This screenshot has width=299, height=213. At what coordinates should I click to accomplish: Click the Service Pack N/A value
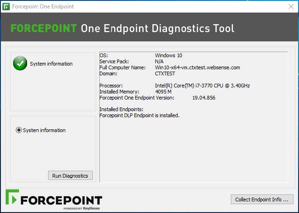(x=159, y=61)
